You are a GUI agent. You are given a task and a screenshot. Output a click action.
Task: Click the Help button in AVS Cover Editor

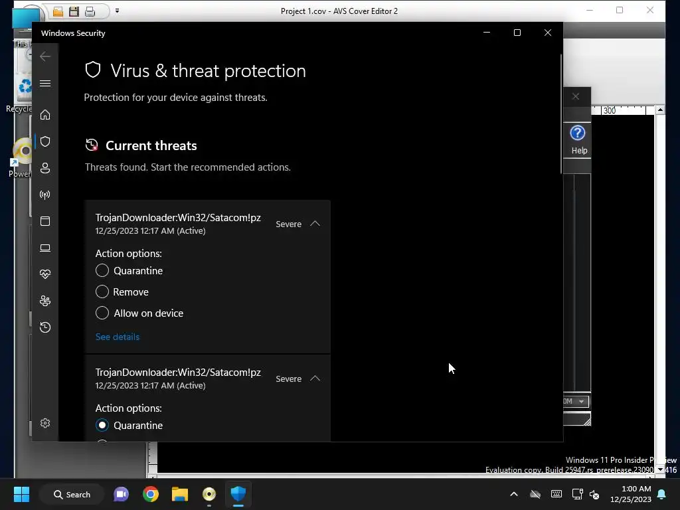pos(578,140)
